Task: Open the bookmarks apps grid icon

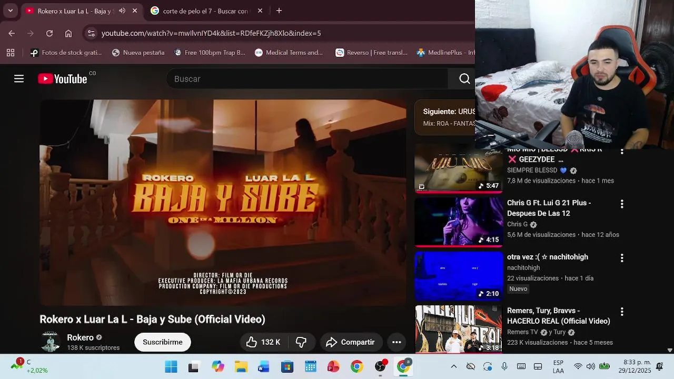Action: coord(11,53)
